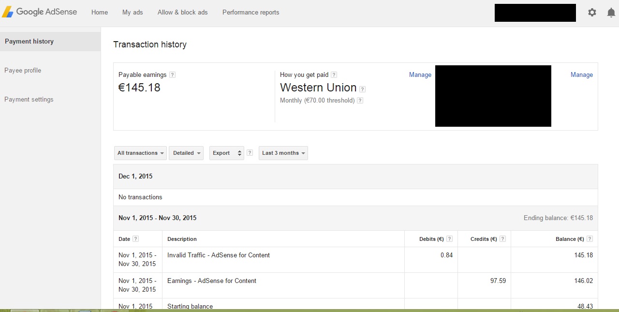619x312 pixels.
Task: Open the Export dropdown
Action: pyautogui.click(x=227, y=153)
